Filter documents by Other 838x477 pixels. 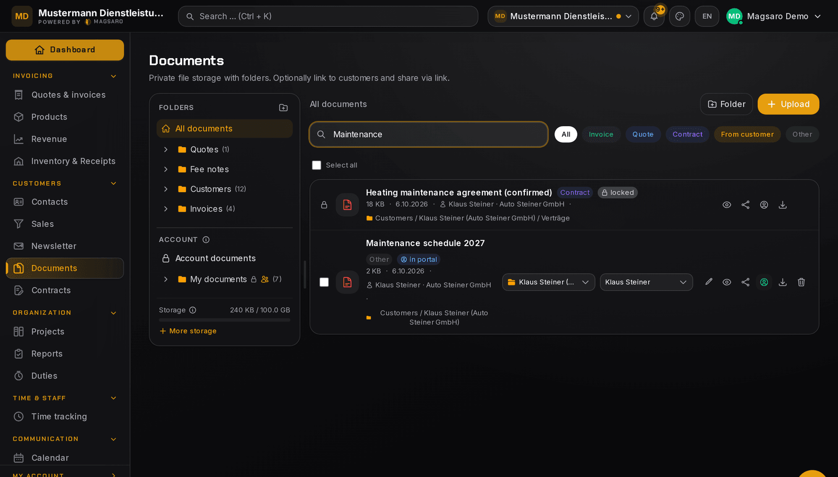tap(802, 135)
